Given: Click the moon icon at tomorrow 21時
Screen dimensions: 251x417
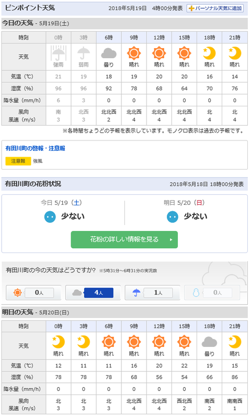Looking at the screenshot, I should [x=235, y=342].
